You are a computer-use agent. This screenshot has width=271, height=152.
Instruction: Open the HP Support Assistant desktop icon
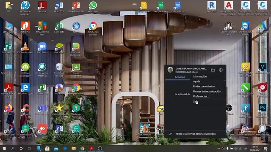click(x=25, y=8)
